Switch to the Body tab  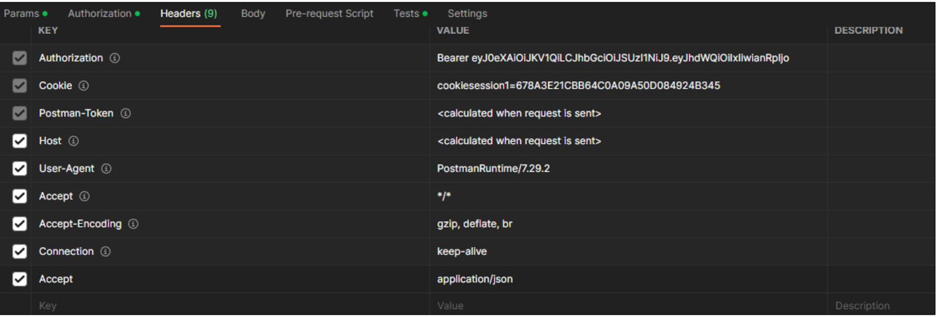(x=253, y=13)
